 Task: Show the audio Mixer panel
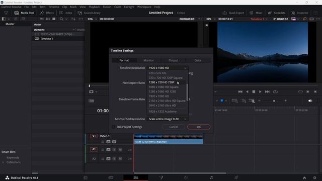pyautogui.click(x=256, y=13)
